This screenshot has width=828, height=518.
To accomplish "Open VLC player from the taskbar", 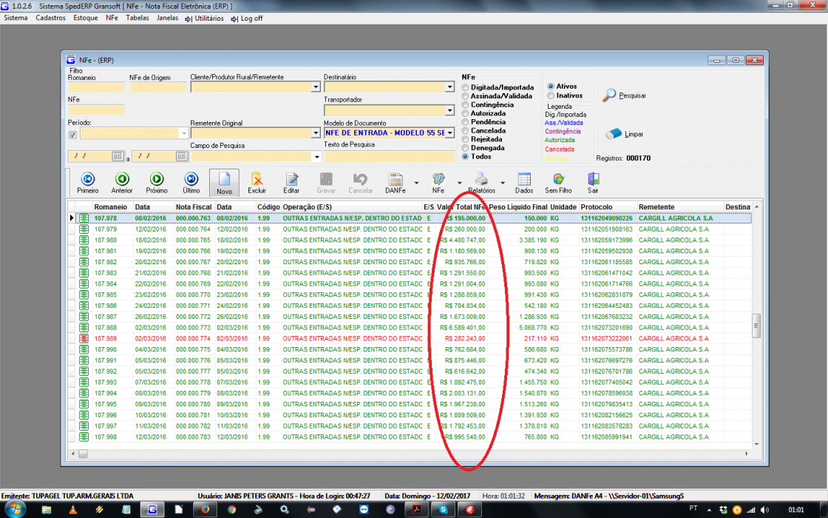I will (73, 509).
